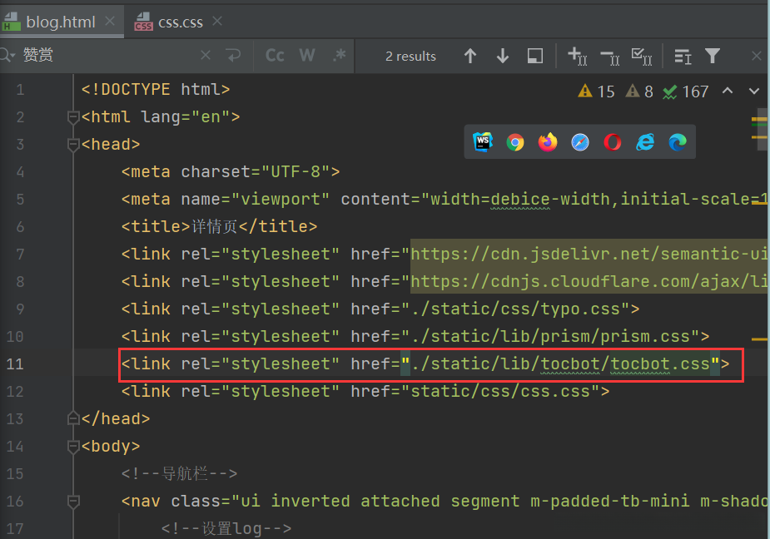770x539 pixels.
Task: Click the 设置log comment line
Action: point(226,529)
